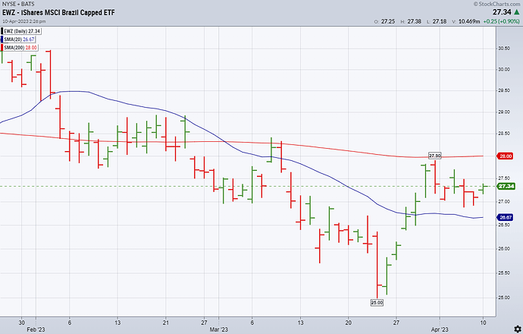Click the 30.50 y-axis label
523x334 pixels.
[503, 49]
